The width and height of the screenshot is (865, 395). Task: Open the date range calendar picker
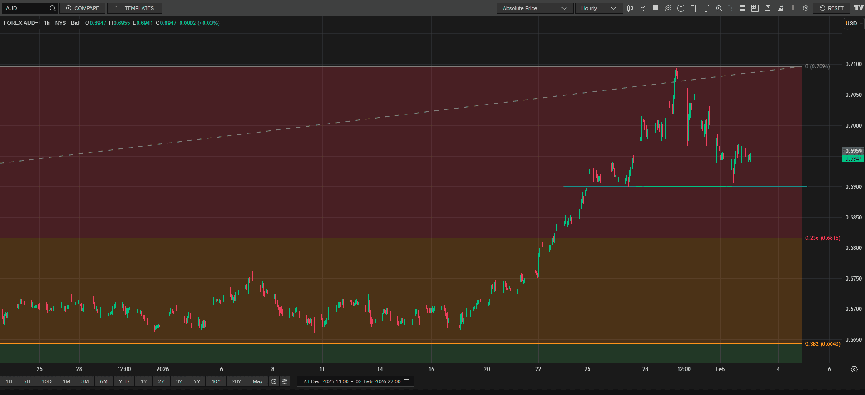(407, 381)
